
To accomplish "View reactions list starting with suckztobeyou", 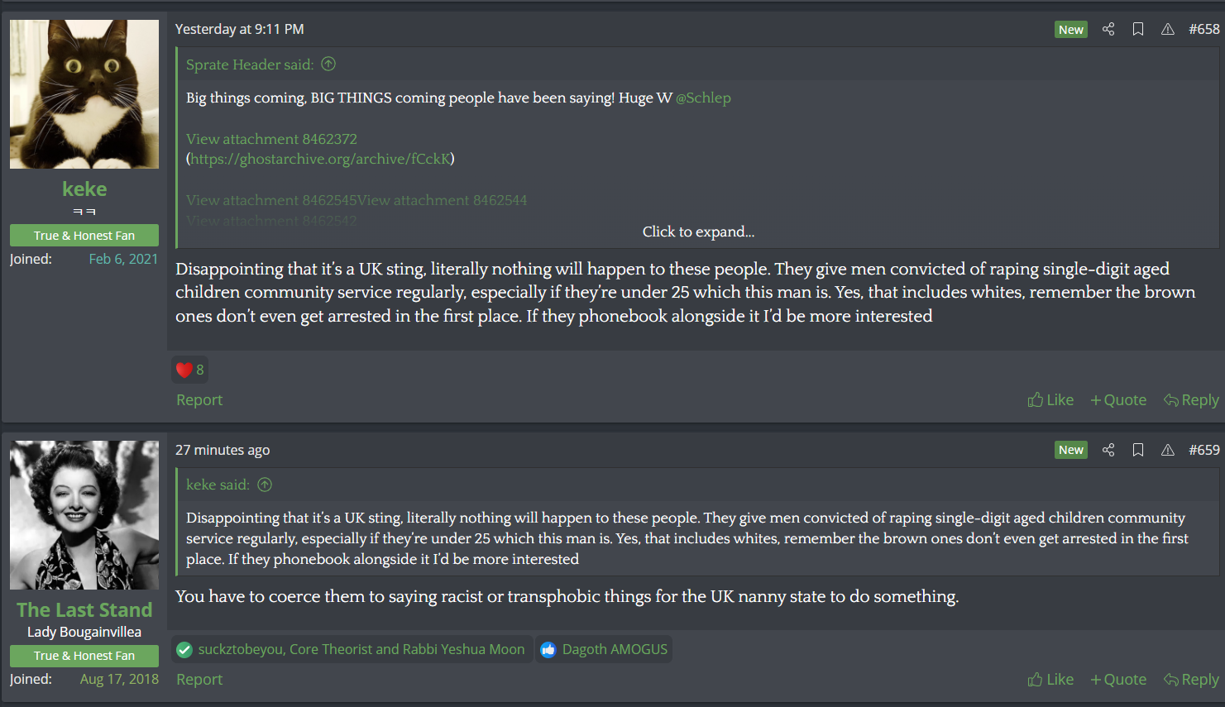I will [x=352, y=649].
